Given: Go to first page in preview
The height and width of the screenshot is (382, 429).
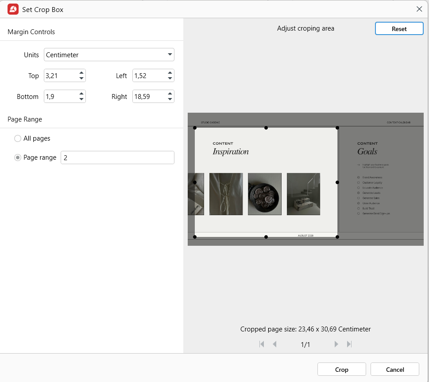Looking at the screenshot, I should (262, 344).
